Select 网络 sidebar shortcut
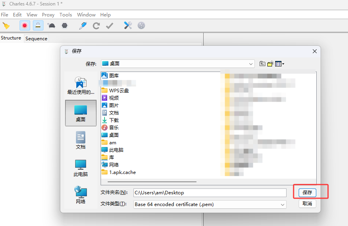 [x=81, y=195]
